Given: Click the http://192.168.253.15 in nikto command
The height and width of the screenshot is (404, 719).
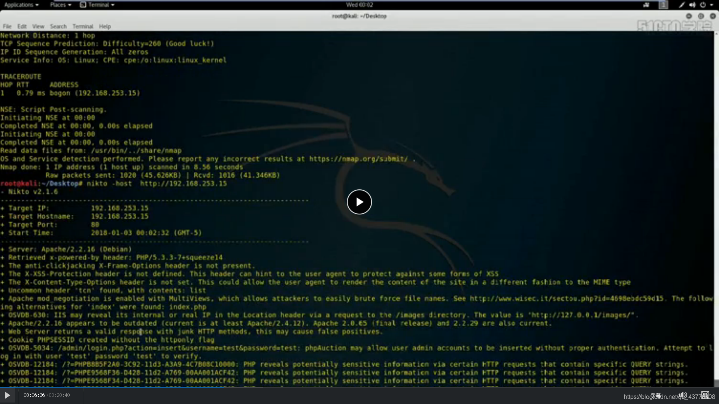Looking at the screenshot, I should [183, 184].
